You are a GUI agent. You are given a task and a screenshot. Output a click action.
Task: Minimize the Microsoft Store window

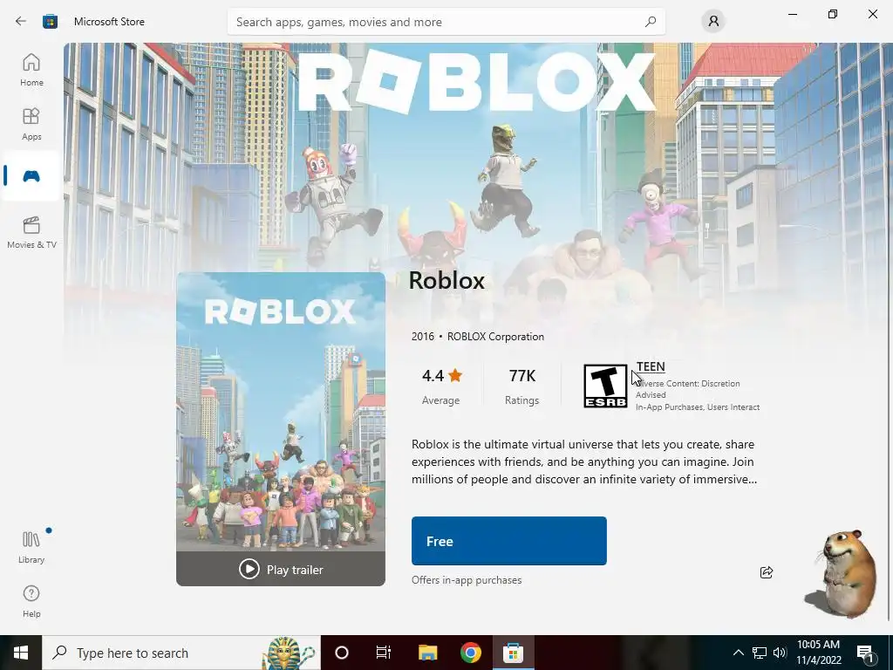point(793,14)
